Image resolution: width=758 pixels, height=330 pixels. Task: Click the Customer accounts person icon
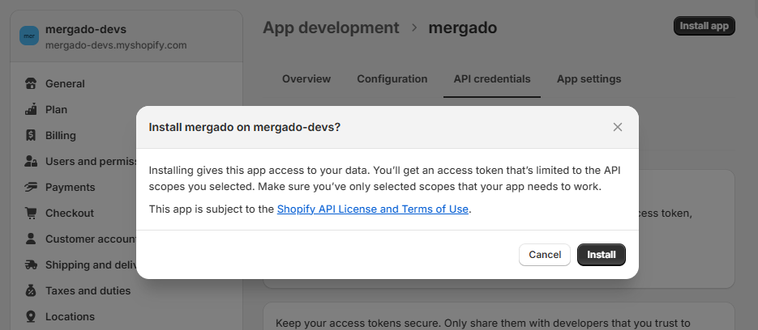31,239
